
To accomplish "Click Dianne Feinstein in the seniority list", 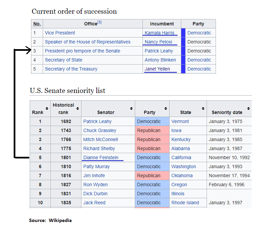I will click(x=101, y=157).
